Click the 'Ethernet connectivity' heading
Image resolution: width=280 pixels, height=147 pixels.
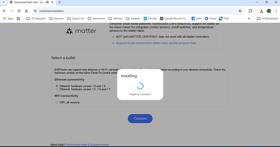(69, 80)
